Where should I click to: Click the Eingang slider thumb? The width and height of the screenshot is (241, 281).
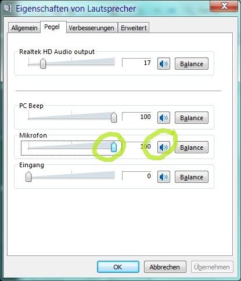pos(28,176)
